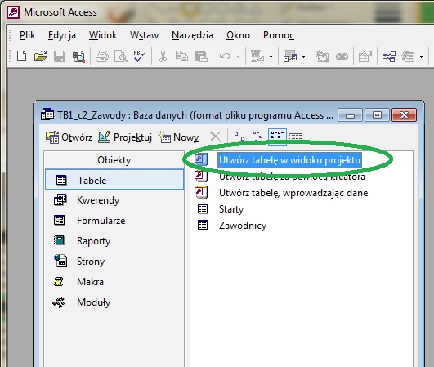Click the Print Preview icon
Screen dimensions: 434x367
(x=121, y=56)
